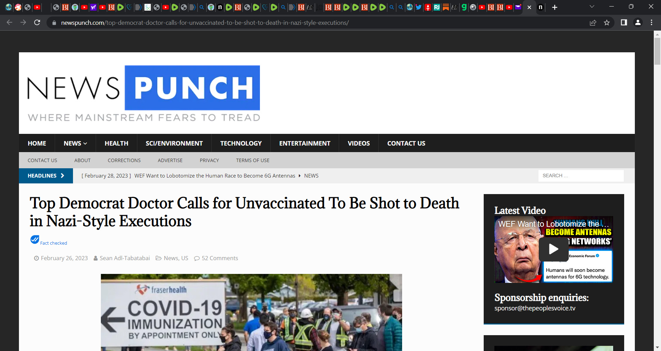
Task: Open the Chrome profile menu
Action: (x=638, y=22)
